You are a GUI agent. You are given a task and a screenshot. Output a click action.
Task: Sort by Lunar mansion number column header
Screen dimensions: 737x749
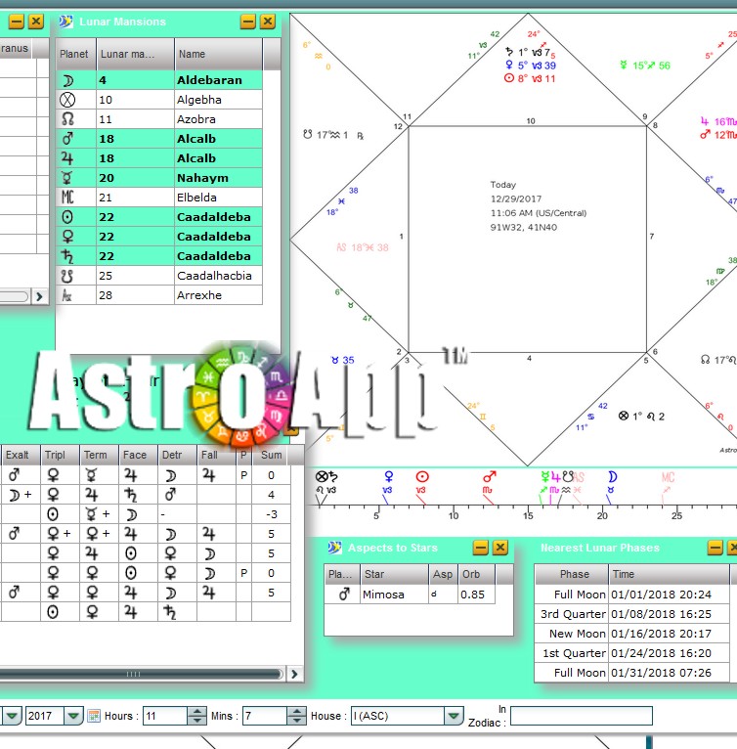pyautogui.click(x=135, y=54)
